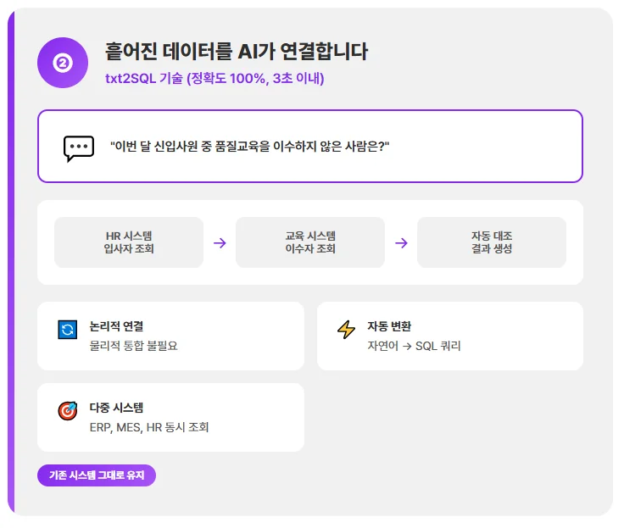Click the speech bubble chat icon
This screenshot has width=624, height=528.
click(x=79, y=147)
